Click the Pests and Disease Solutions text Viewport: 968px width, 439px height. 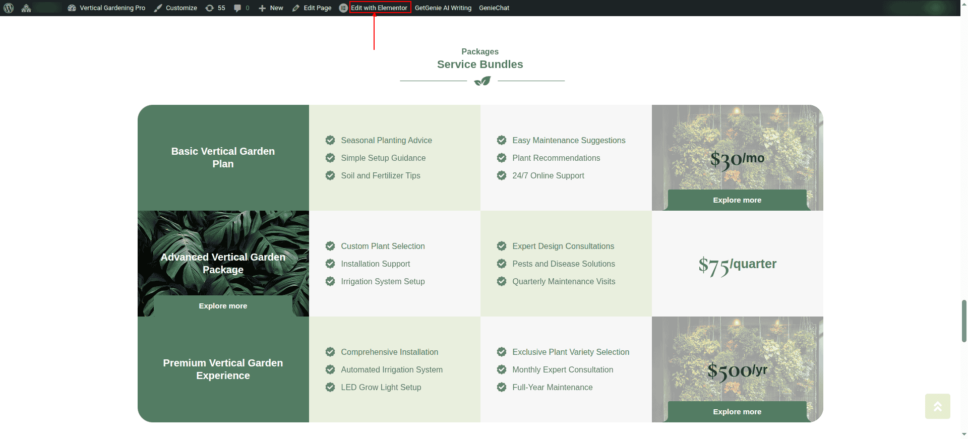pos(564,264)
